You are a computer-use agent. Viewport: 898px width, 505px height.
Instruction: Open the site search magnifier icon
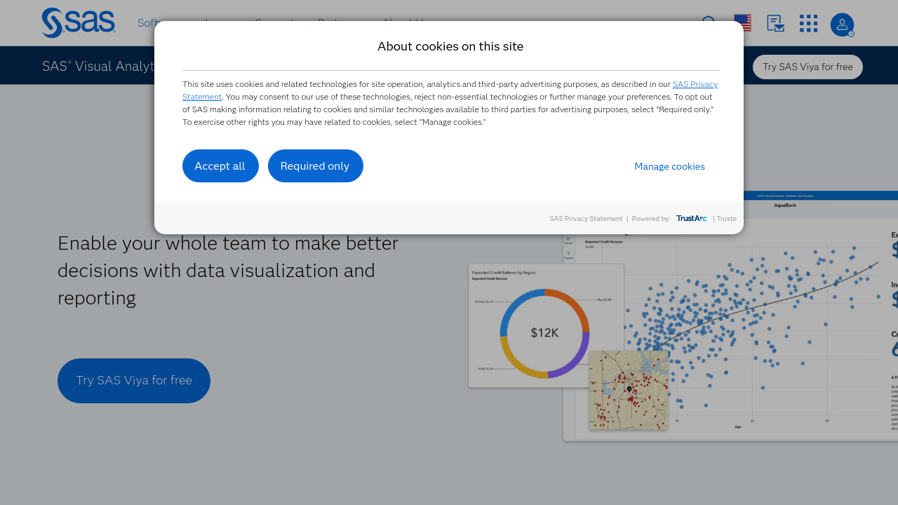(709, 23)
